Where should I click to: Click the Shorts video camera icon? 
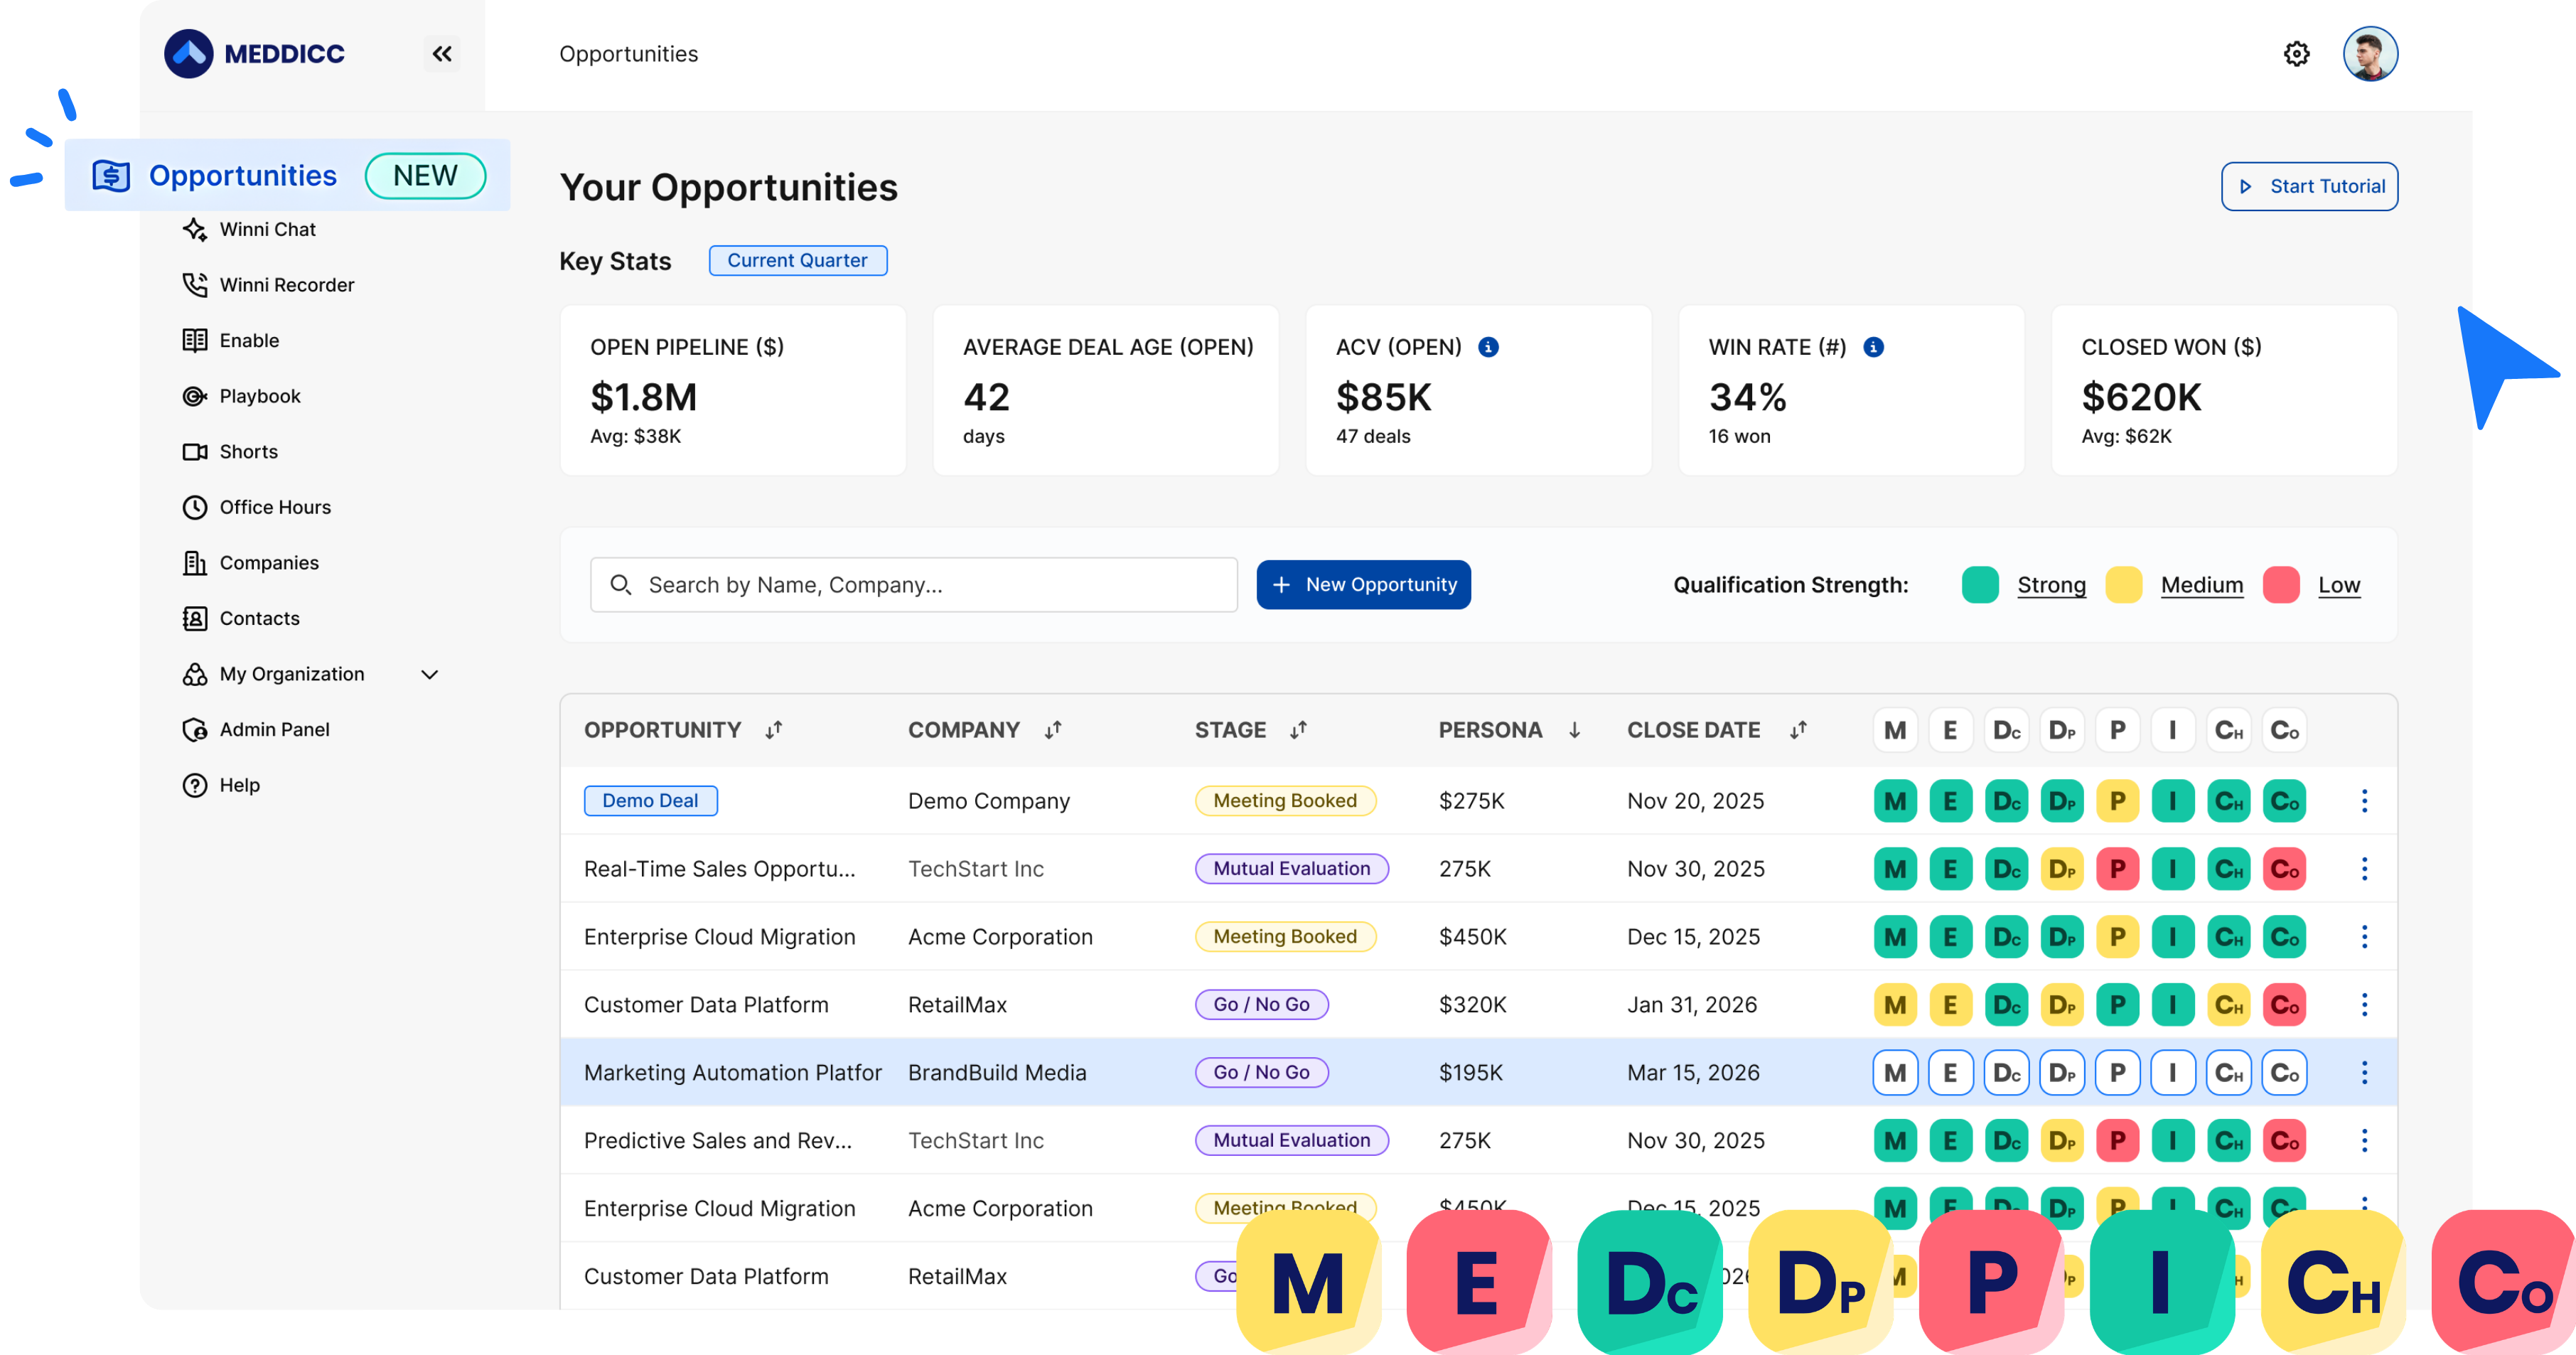pyautogui.click(x=195, y=452)
